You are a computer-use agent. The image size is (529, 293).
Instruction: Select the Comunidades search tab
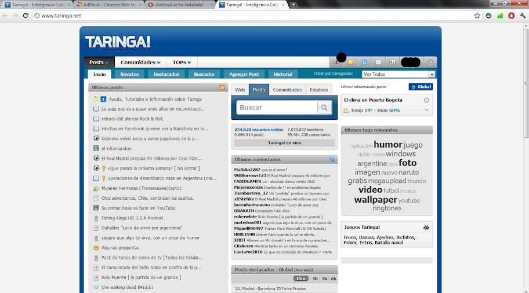click(287, 90)
